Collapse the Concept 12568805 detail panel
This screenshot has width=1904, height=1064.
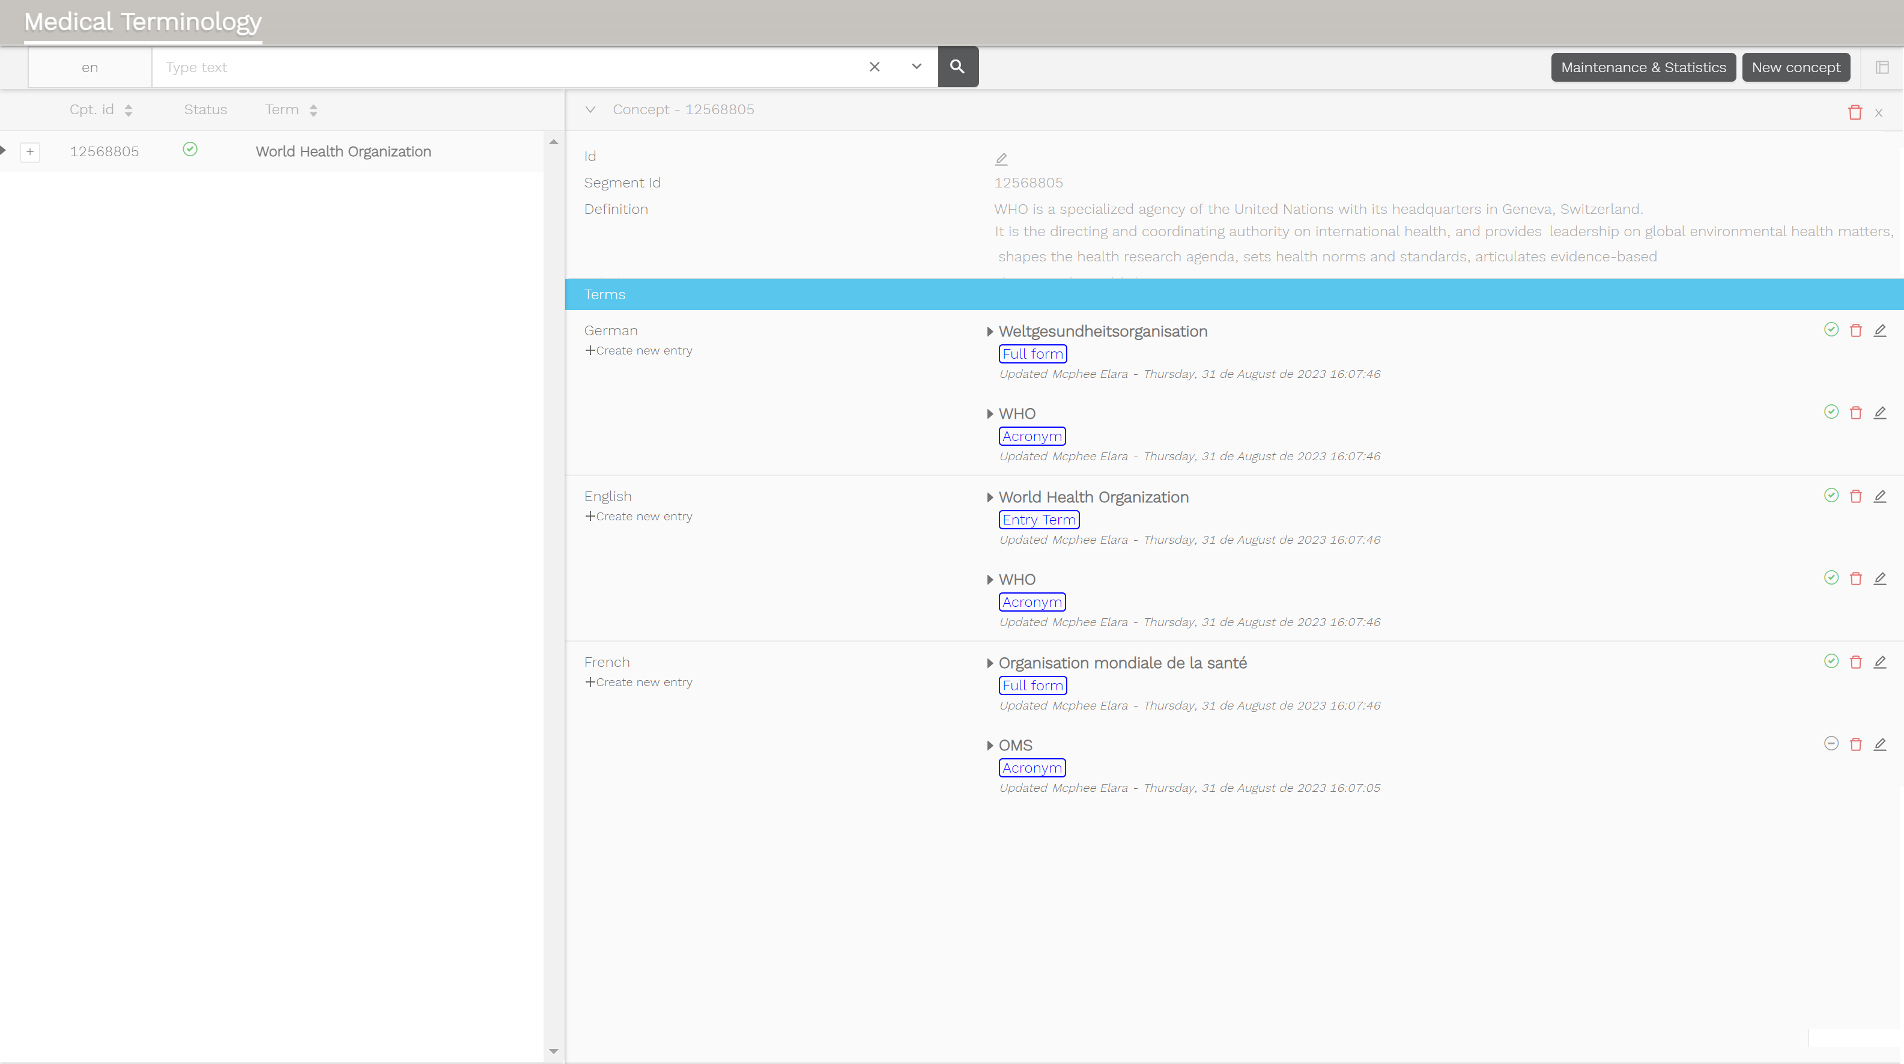(x=590, y=109)
